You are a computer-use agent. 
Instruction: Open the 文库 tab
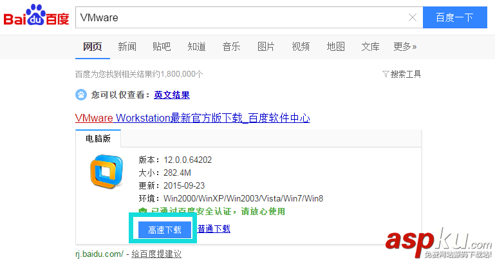pos(370,47)
